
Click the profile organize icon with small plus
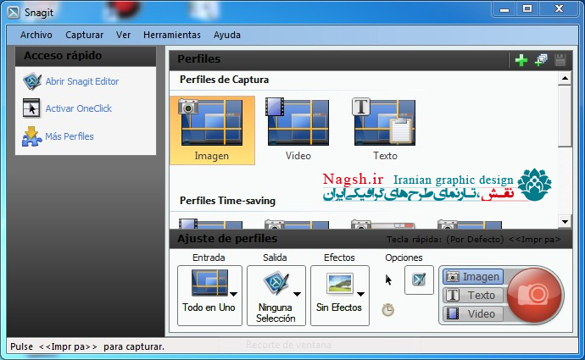[541, 60]
